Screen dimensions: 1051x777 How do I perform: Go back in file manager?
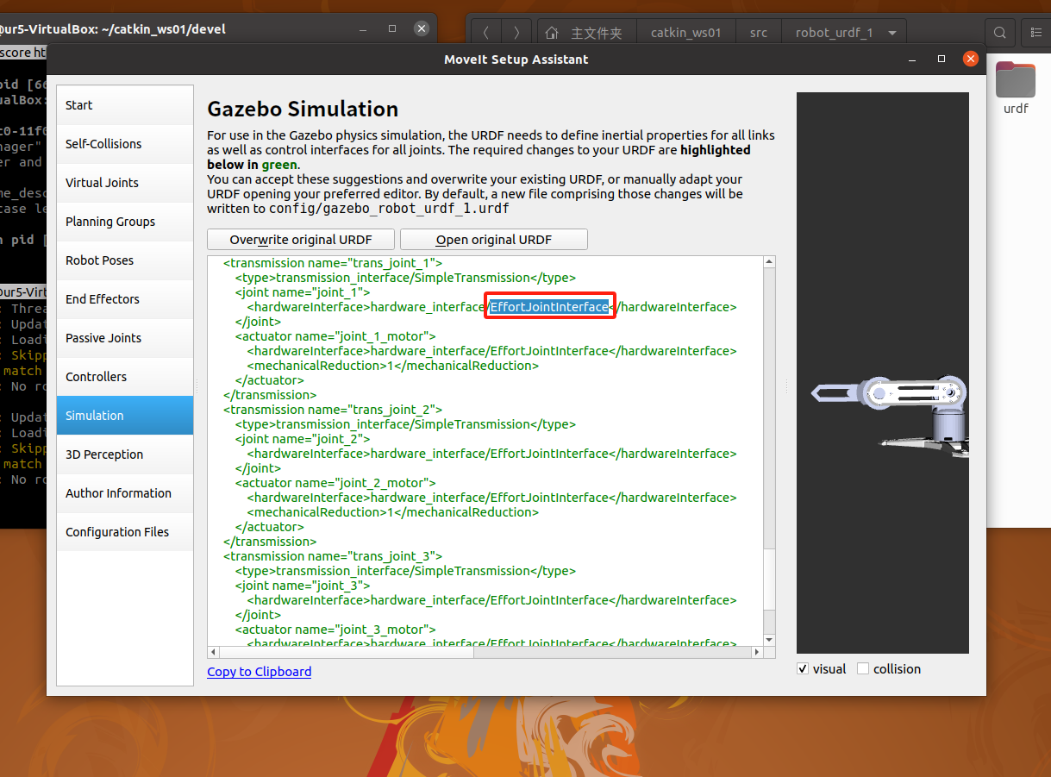[486, 33]
